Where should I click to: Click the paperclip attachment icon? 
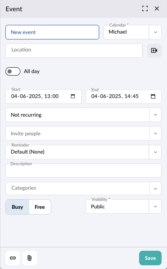(x=30, y=258)
